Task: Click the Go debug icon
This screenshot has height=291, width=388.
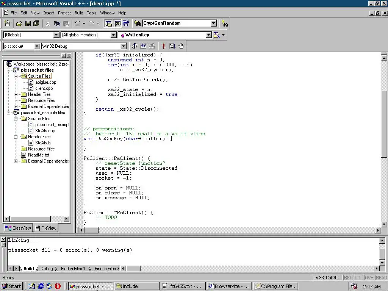Action: pos(172,46)
